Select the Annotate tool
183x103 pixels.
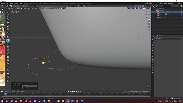pyautogui.click(x=8, y=33)
